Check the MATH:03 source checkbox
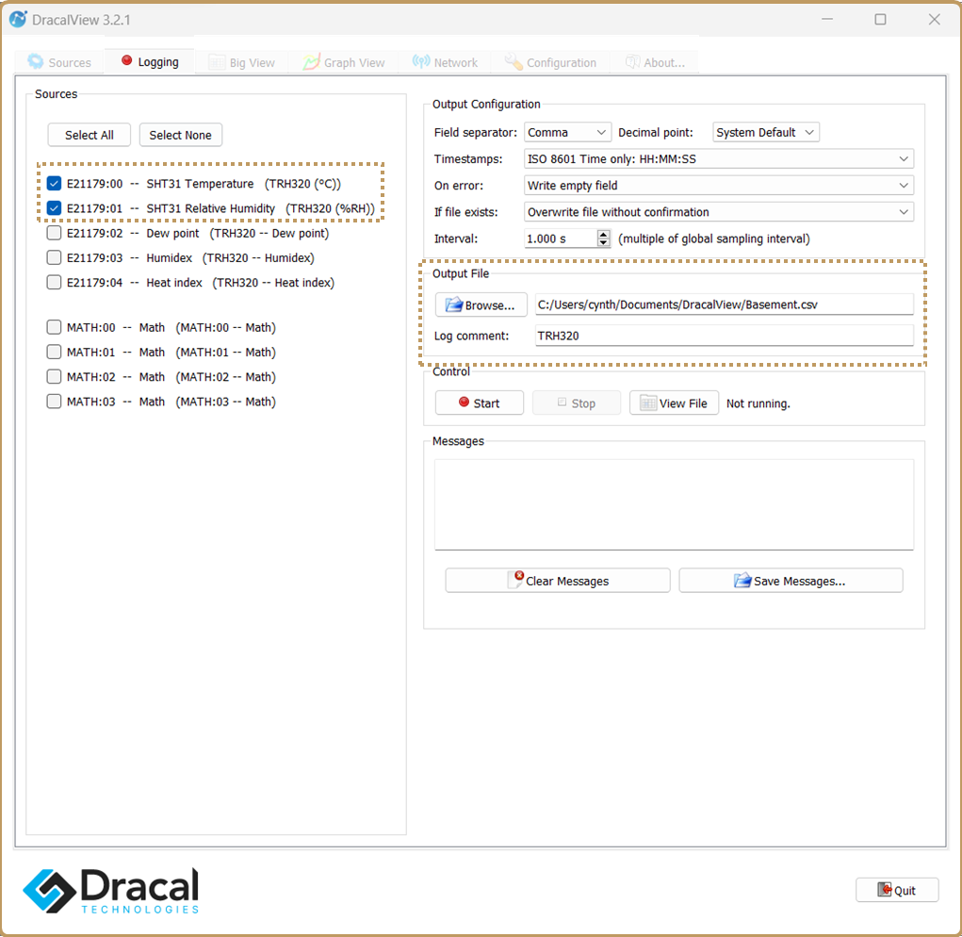This screenshot has width=962, height=937. [54, 402]
